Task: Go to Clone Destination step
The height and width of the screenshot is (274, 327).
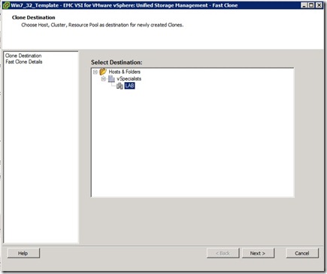Action: (23, 56)
